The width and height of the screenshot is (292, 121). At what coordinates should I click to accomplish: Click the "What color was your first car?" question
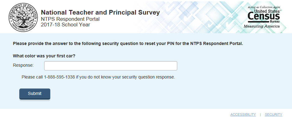pyautogui.click(x=44, y=56)
